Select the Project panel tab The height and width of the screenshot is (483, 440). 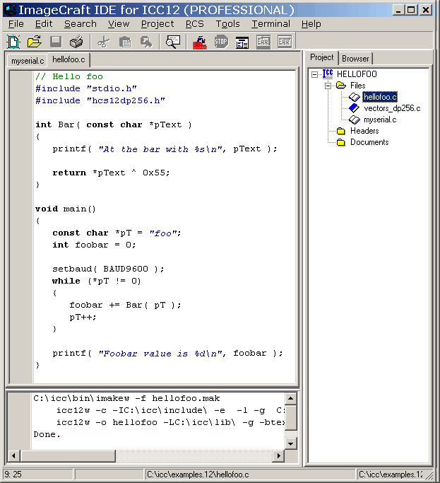click(x=321, y=57)
